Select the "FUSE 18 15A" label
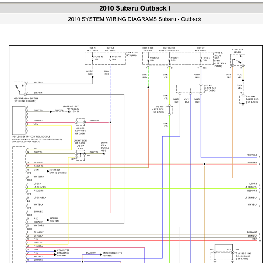263x263 pixels. click(99, 58)
